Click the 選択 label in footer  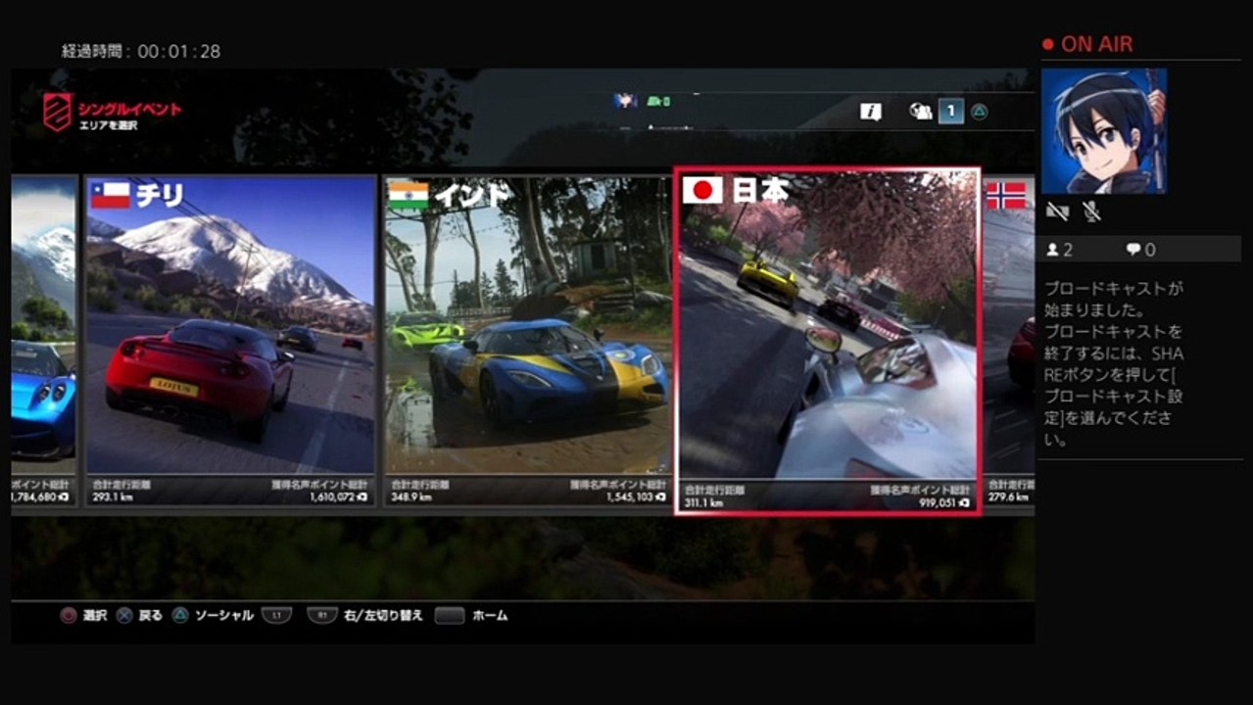[95, 616]
